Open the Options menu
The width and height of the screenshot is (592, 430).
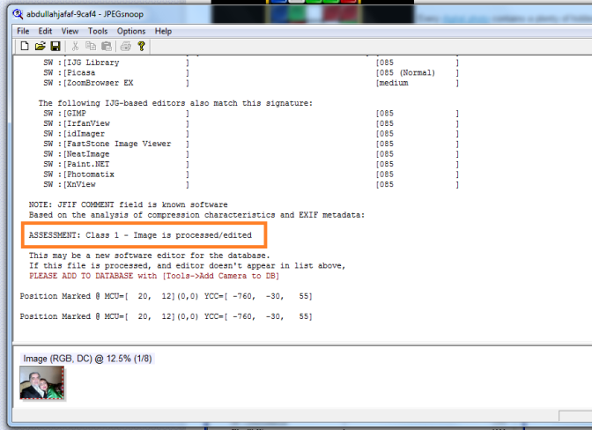(131, 31)
